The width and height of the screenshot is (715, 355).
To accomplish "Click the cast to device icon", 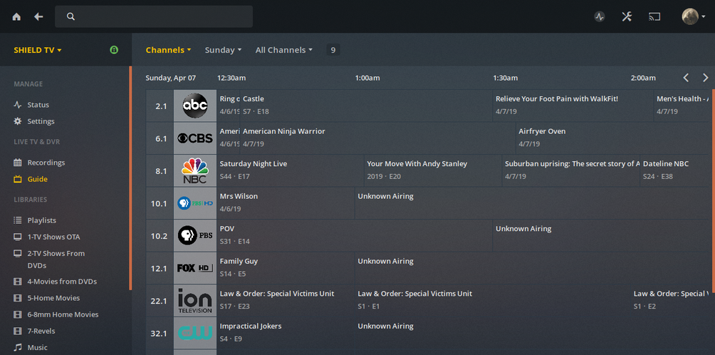I will pos(654,17).
